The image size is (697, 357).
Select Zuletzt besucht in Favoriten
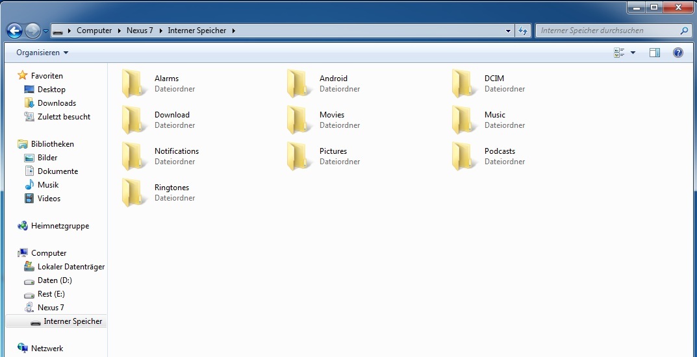pyautogui.click(x=64, y=117)
